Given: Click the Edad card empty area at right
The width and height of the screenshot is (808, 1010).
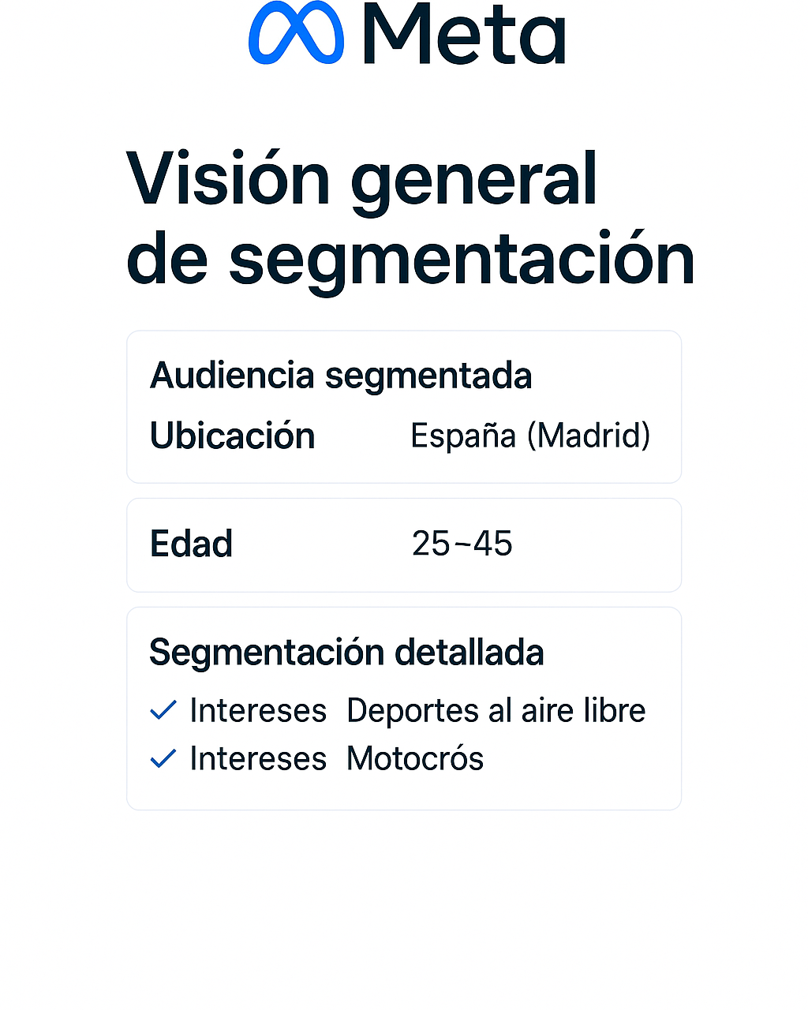Looking at the screenshot, I should 600,544.
